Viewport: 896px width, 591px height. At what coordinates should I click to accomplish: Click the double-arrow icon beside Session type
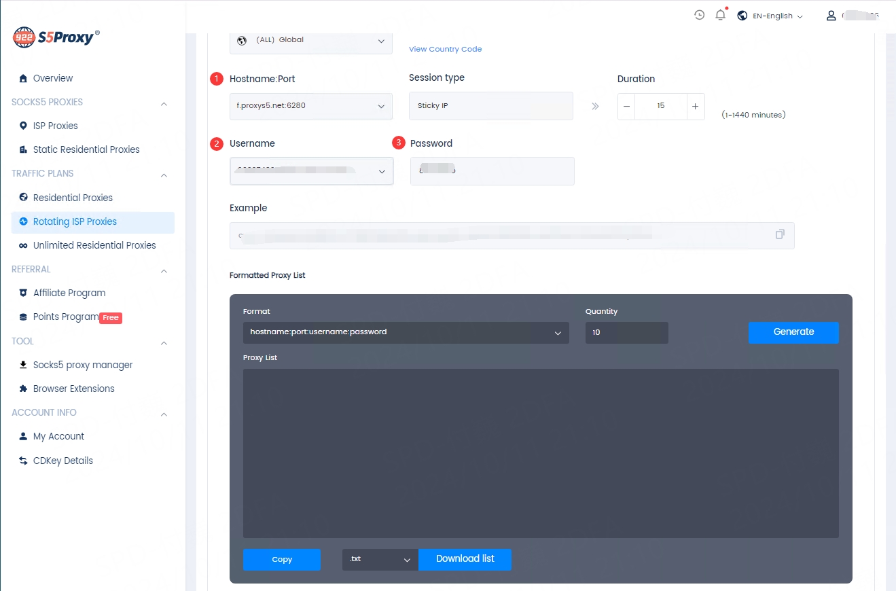[x=595, y=107]
